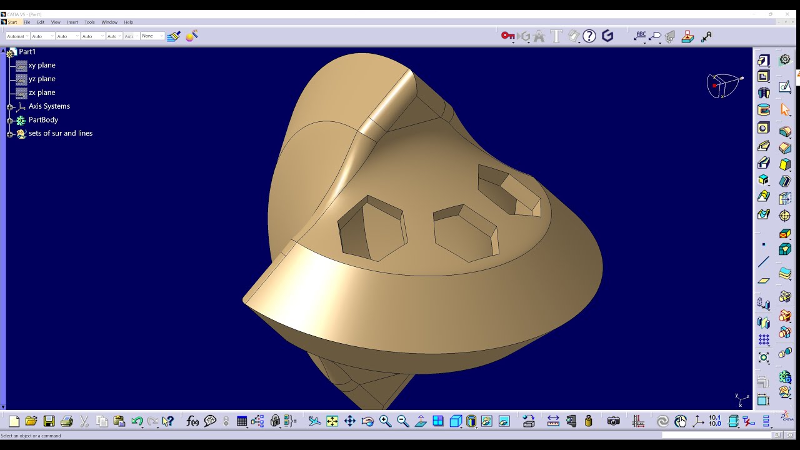800x450 pixels.
Task: Click the Capture camera icon
Action: (614, 421)
